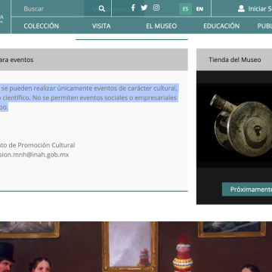Click the Promoción Cultural text
The width and height of the screenshot is (272, 272).
(x=46, y=145)
